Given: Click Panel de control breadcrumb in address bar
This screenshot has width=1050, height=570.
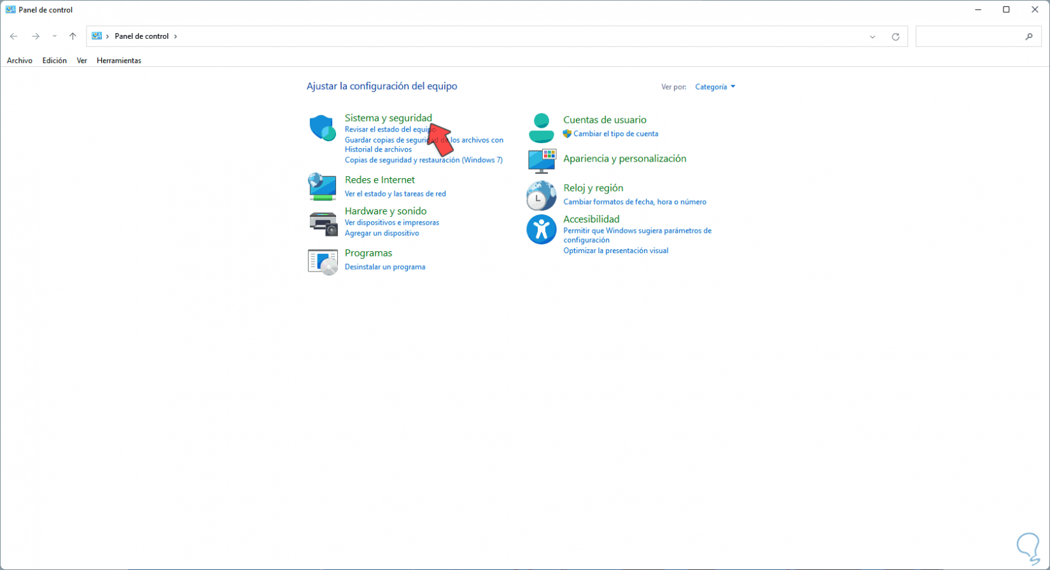Looking at the screenshot, I should click(142, 36).
